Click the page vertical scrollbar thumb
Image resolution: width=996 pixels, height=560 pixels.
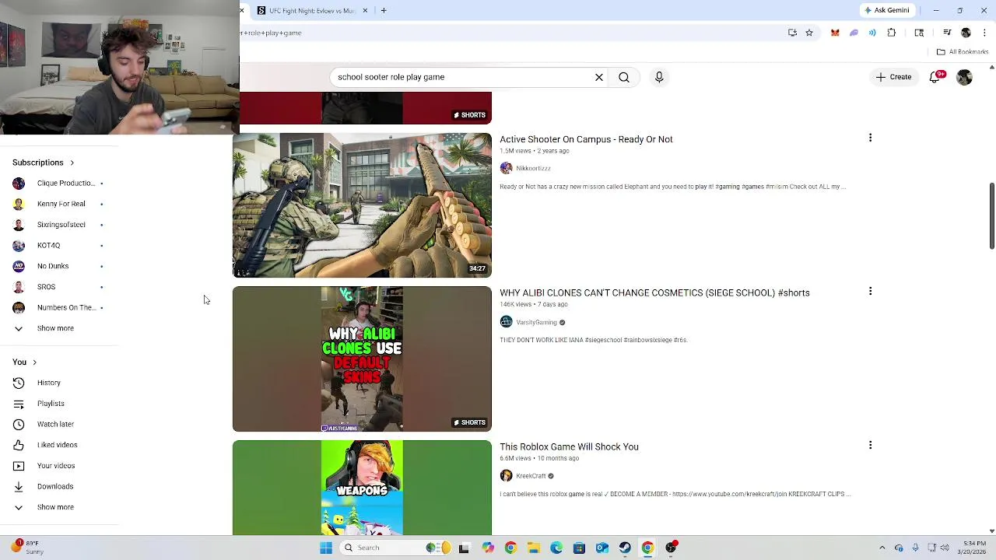991,217
